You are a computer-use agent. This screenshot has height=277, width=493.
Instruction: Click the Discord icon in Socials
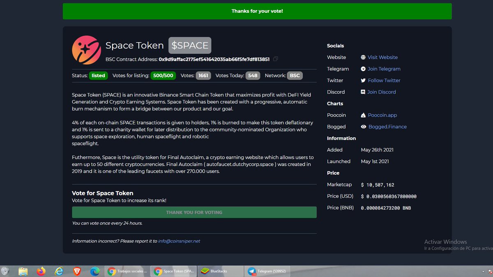(x=363, y=92)
